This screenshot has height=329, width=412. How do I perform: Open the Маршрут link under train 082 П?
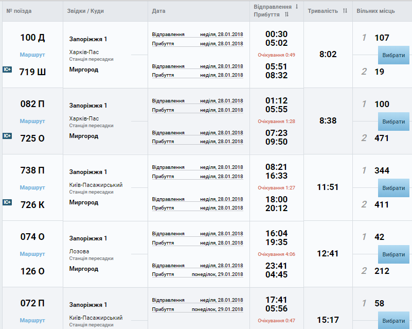[32, 121]
